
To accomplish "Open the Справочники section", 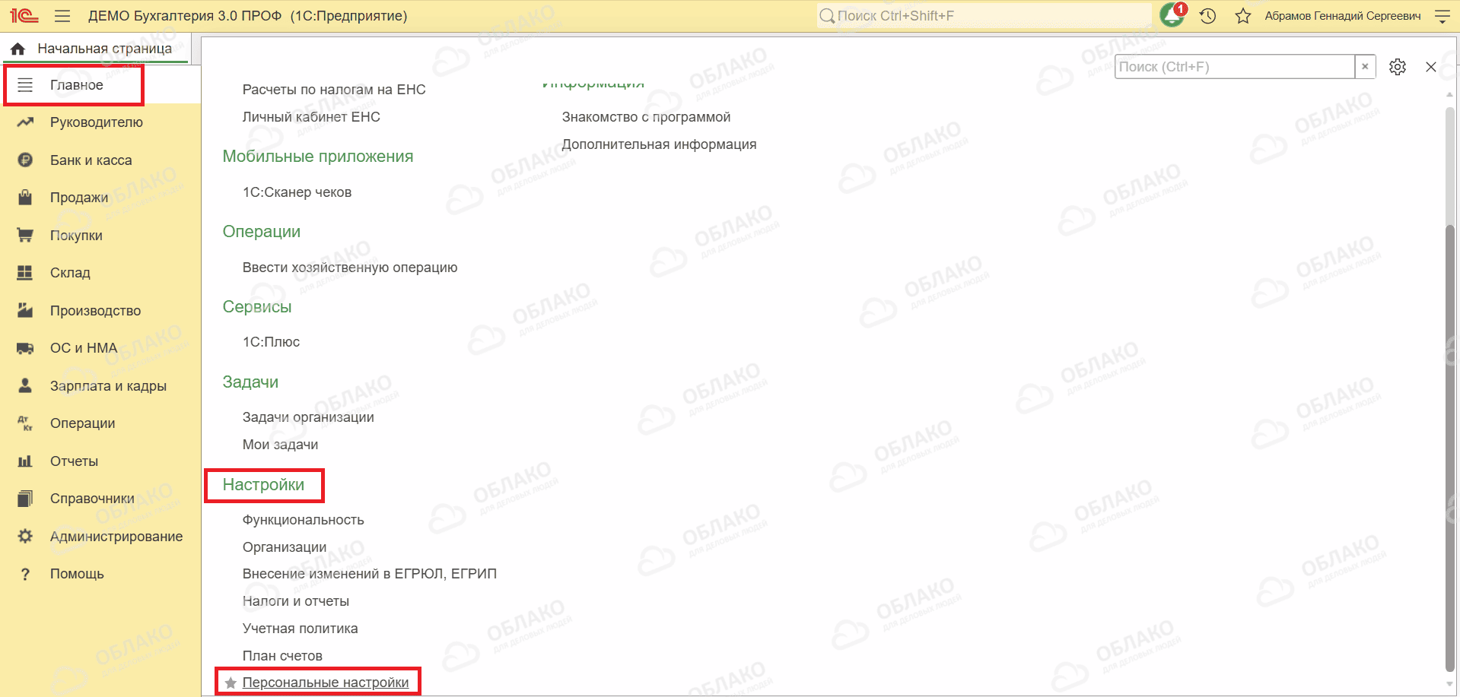I will point(92,499).
